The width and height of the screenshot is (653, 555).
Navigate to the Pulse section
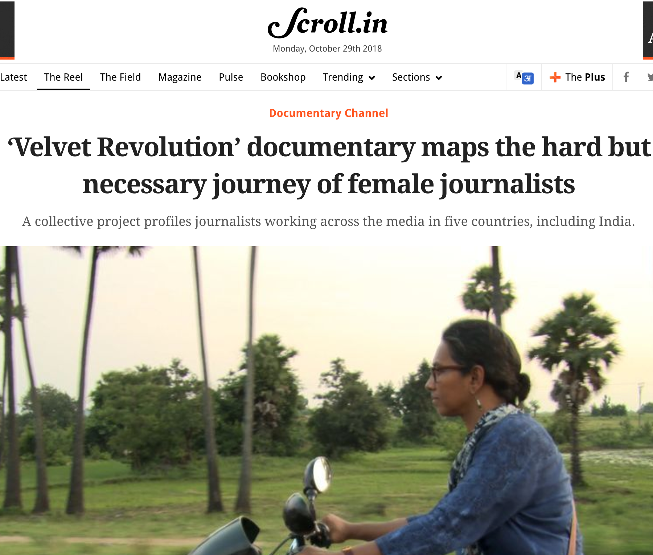231,77
